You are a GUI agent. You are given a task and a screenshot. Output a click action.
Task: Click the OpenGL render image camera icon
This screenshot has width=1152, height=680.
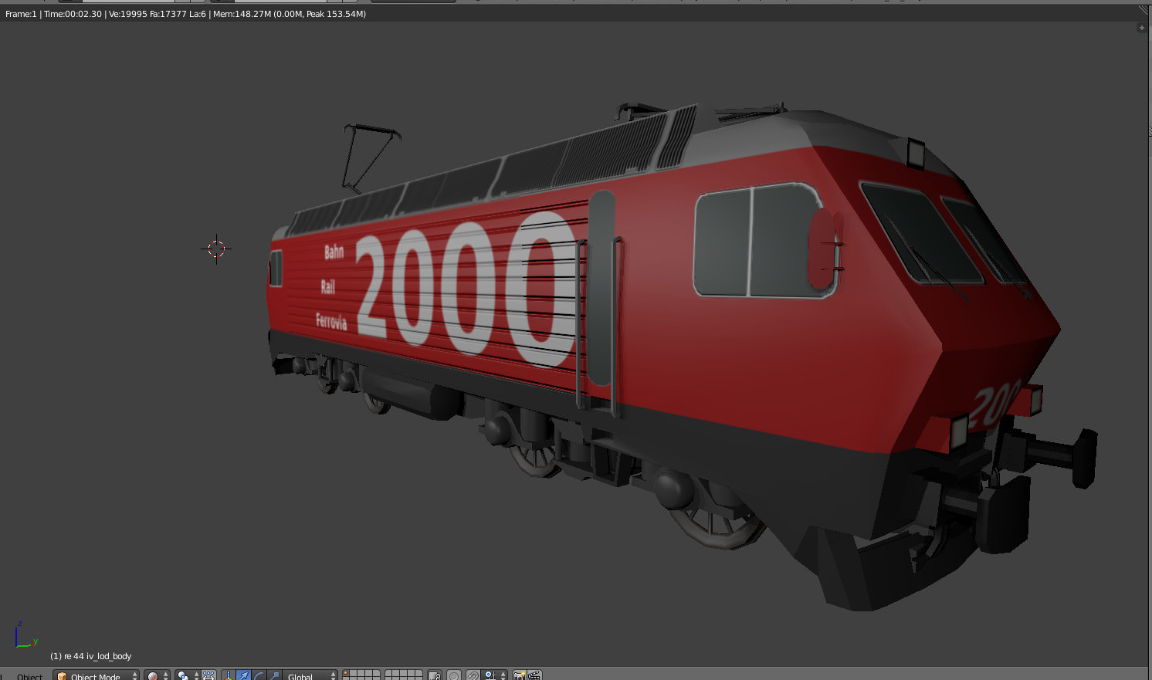(520, 675)
